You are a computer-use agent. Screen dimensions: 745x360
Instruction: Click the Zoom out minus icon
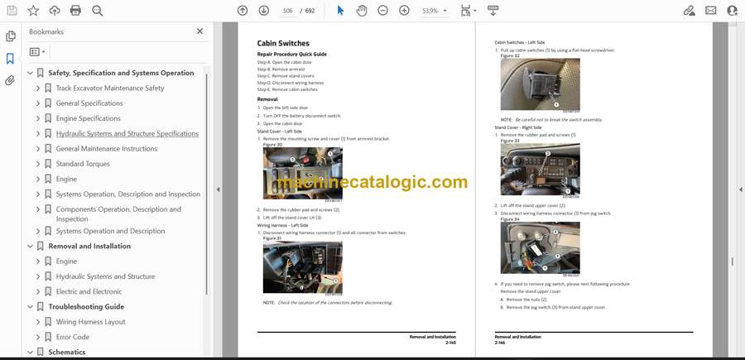point(382,11)
